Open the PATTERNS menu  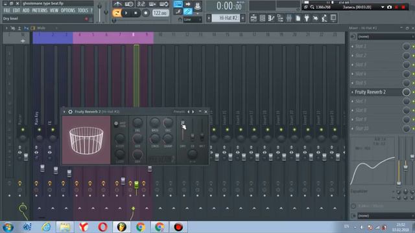click(40, 10)
